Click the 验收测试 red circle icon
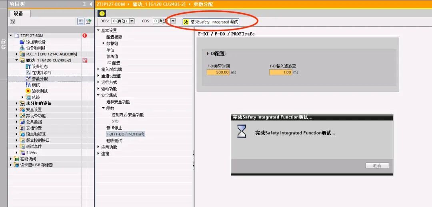The width and height of the screenshot is (432, 207). point(28,91)
